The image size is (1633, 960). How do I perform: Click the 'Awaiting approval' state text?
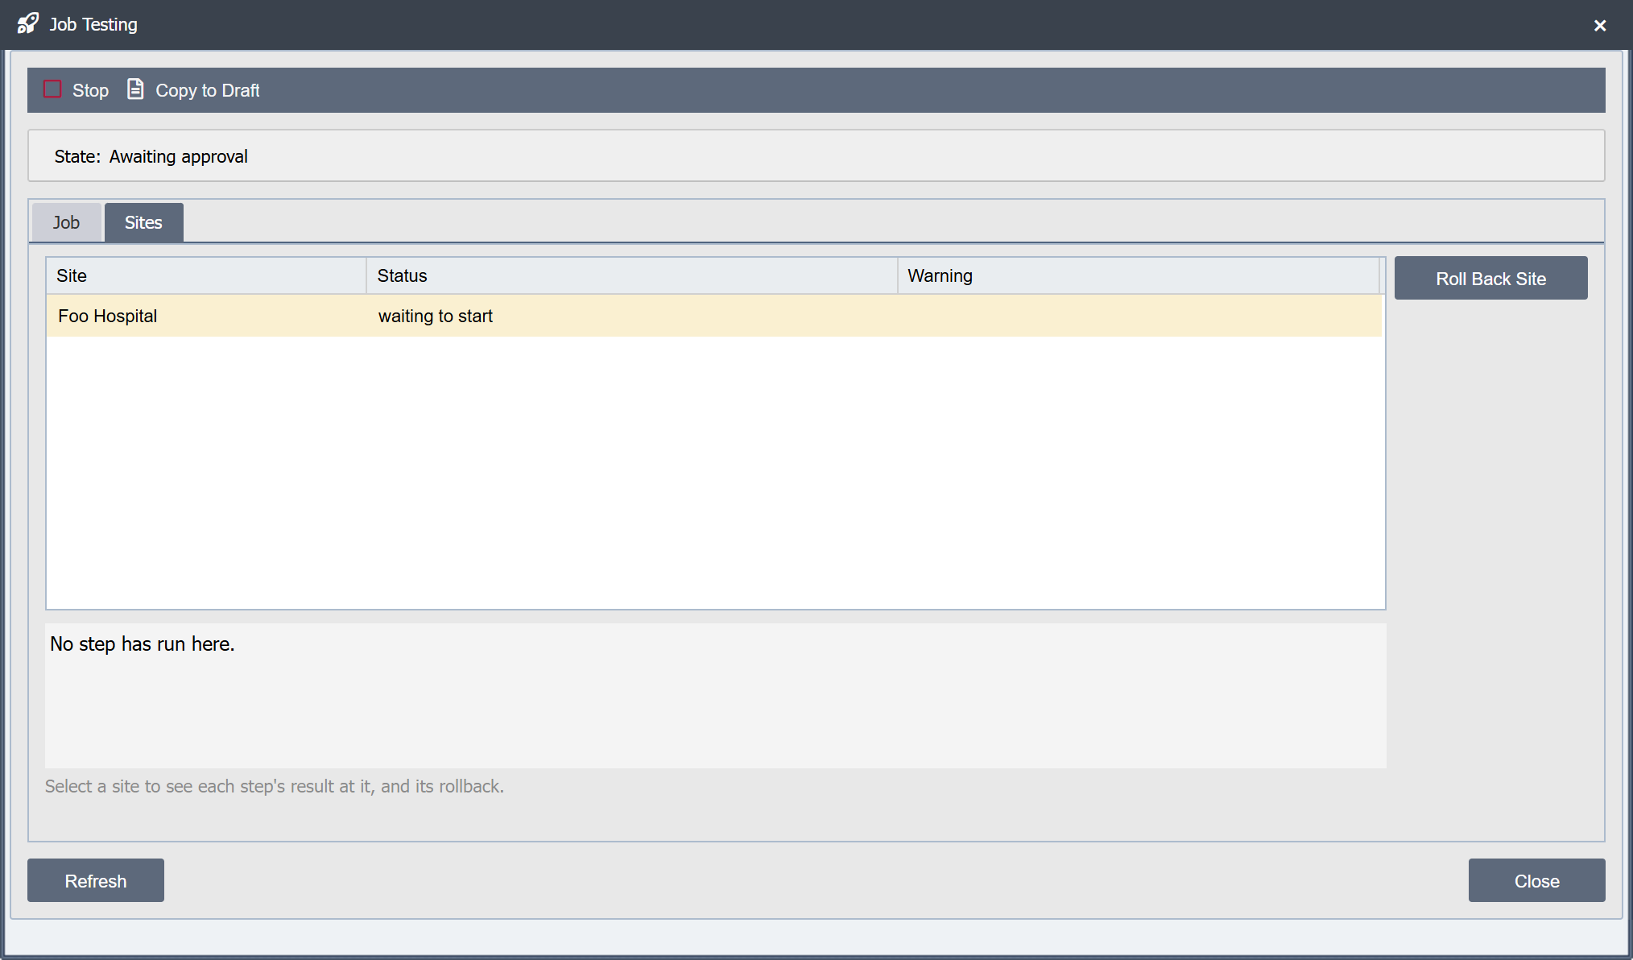[x=178, y=156]
